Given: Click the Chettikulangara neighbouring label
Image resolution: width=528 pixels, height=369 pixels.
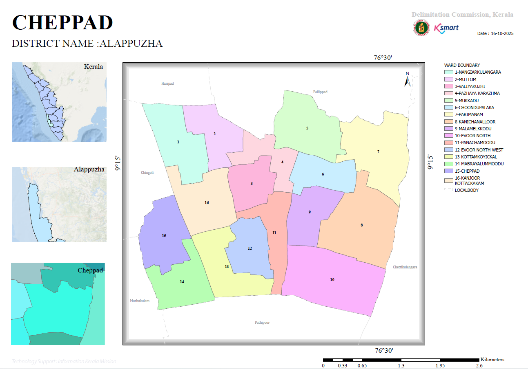Looking at the screenshot, I should [x=405, y=267].
